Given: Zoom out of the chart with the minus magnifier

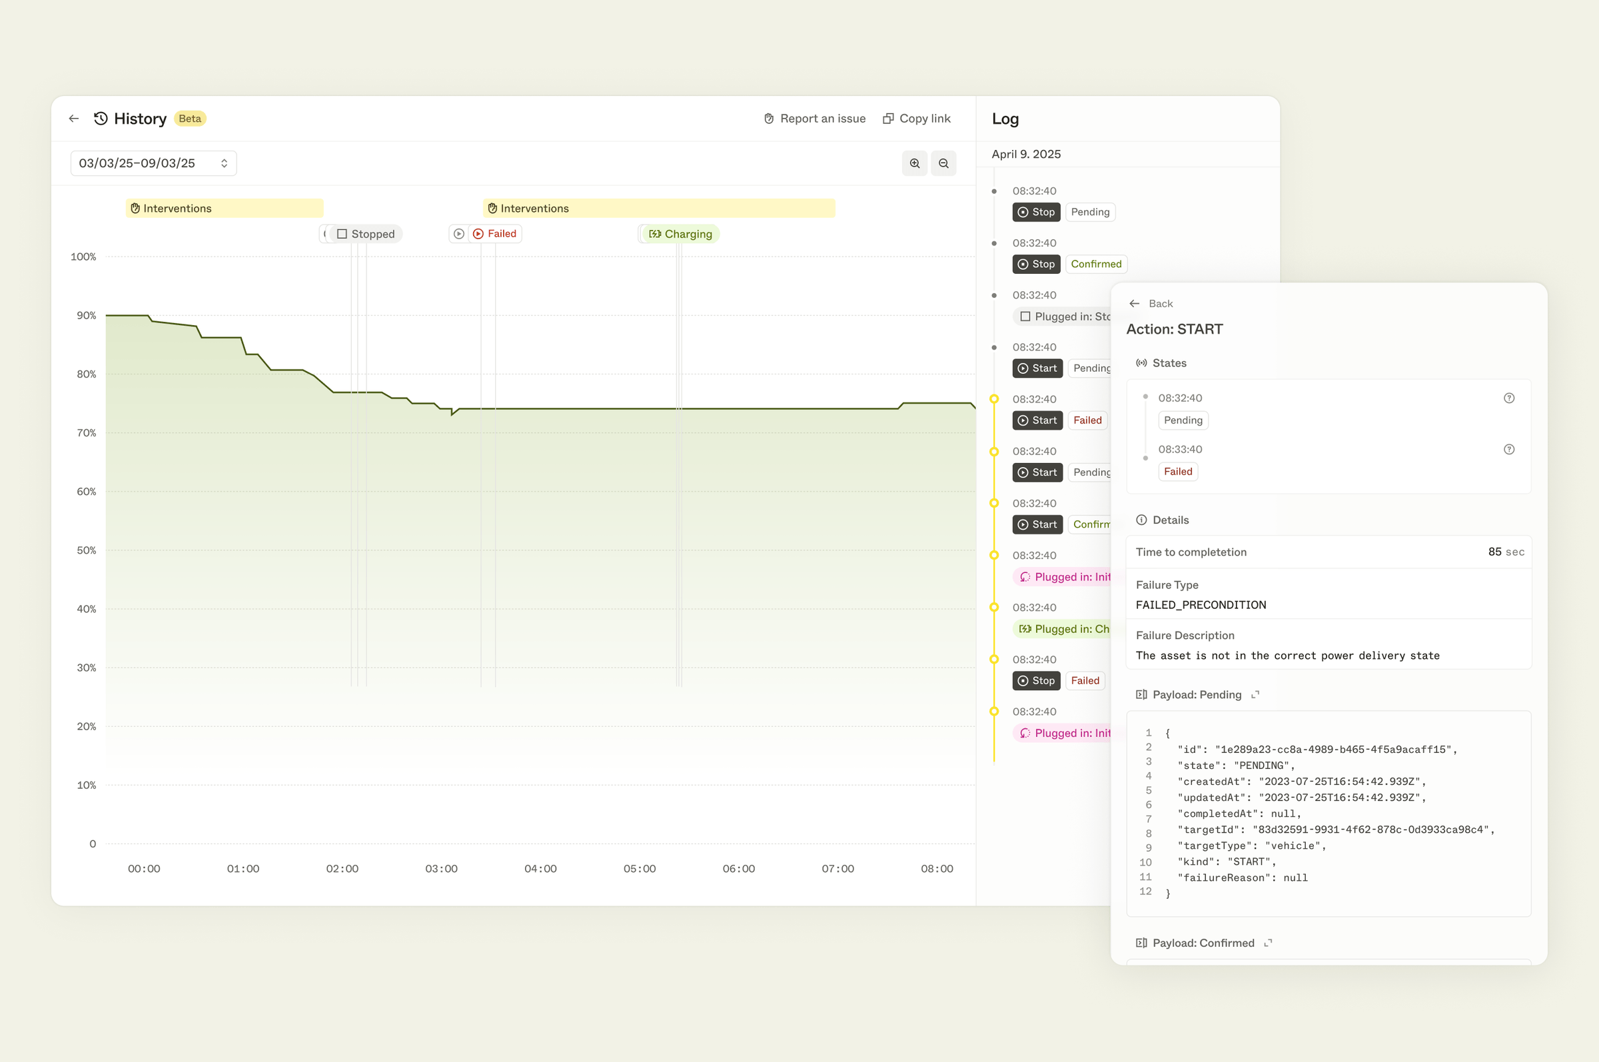Looking at the screenshot, I should pos(943,163).
